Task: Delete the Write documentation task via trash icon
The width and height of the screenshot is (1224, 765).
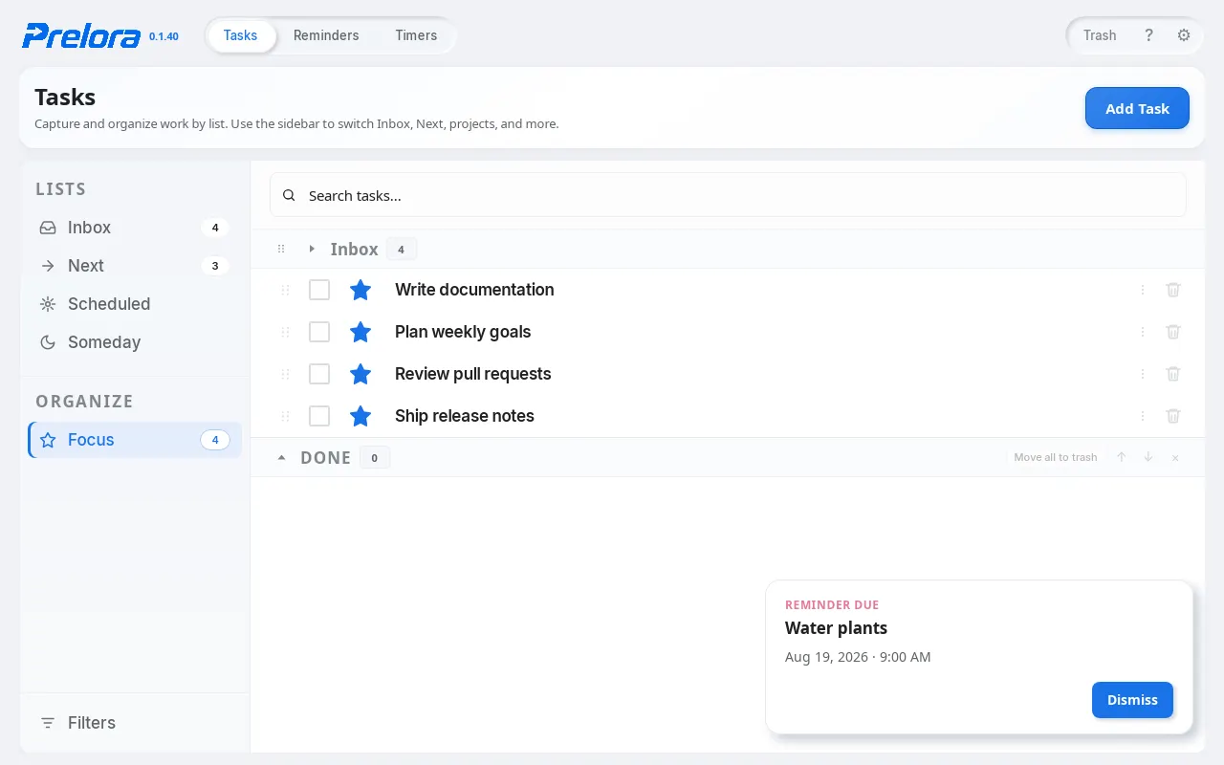Action: (1173, 290)
